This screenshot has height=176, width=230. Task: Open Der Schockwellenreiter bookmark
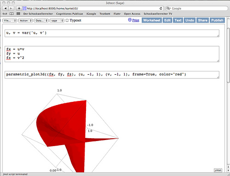point(38,14)
